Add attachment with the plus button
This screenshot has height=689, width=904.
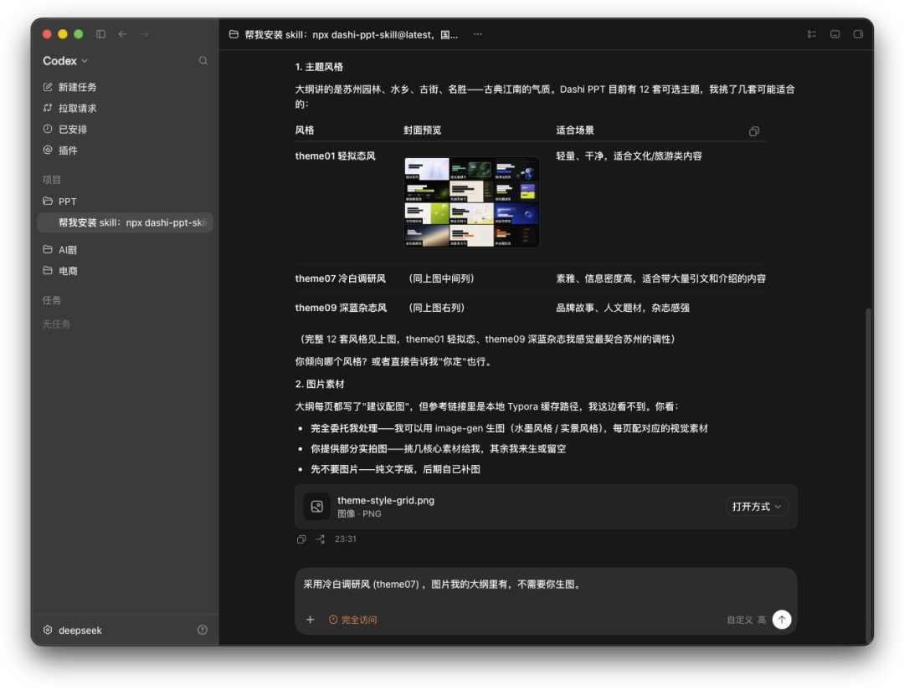point(311,620)
